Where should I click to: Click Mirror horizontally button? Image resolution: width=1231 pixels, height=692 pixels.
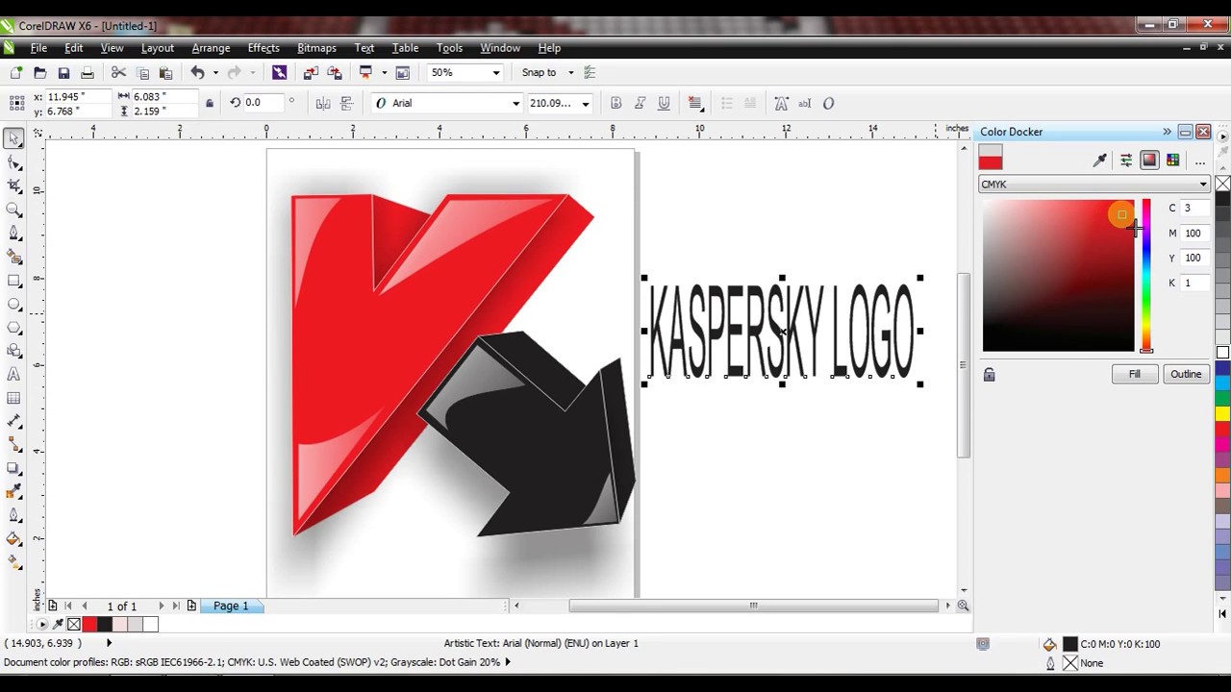coord(323,103)
